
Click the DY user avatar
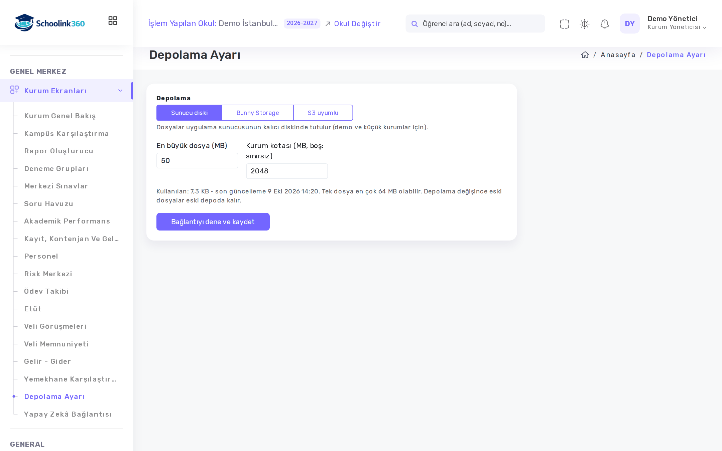coord(629,23)
